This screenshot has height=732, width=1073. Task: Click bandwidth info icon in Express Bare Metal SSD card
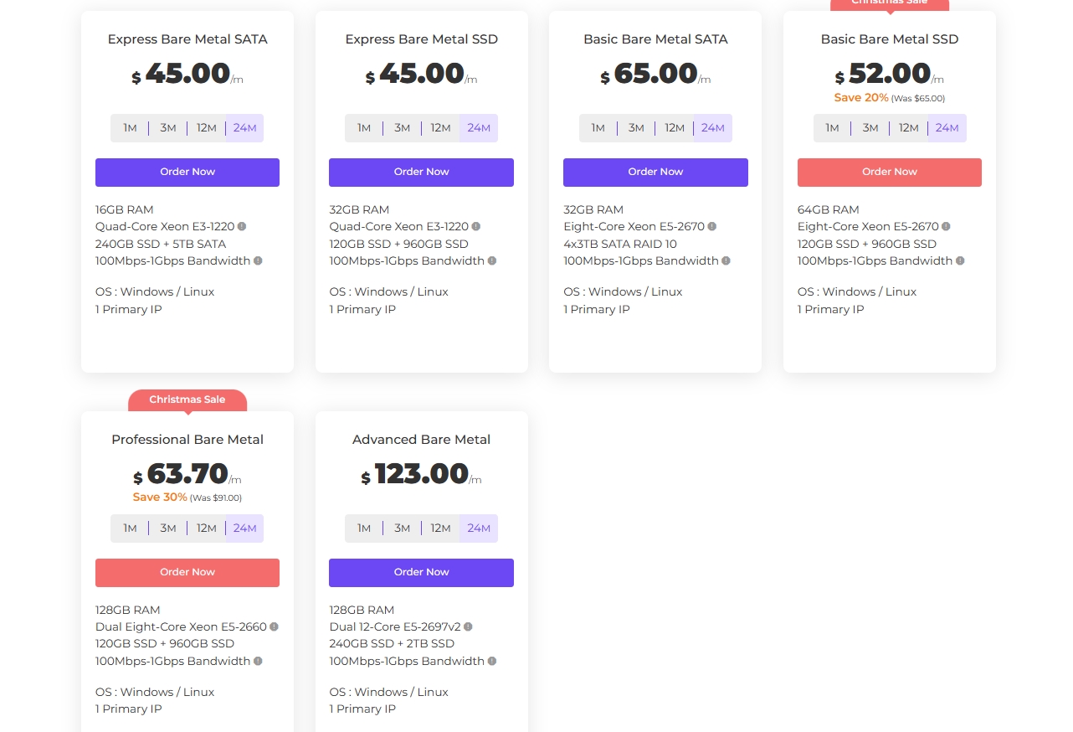pos(492,260)
